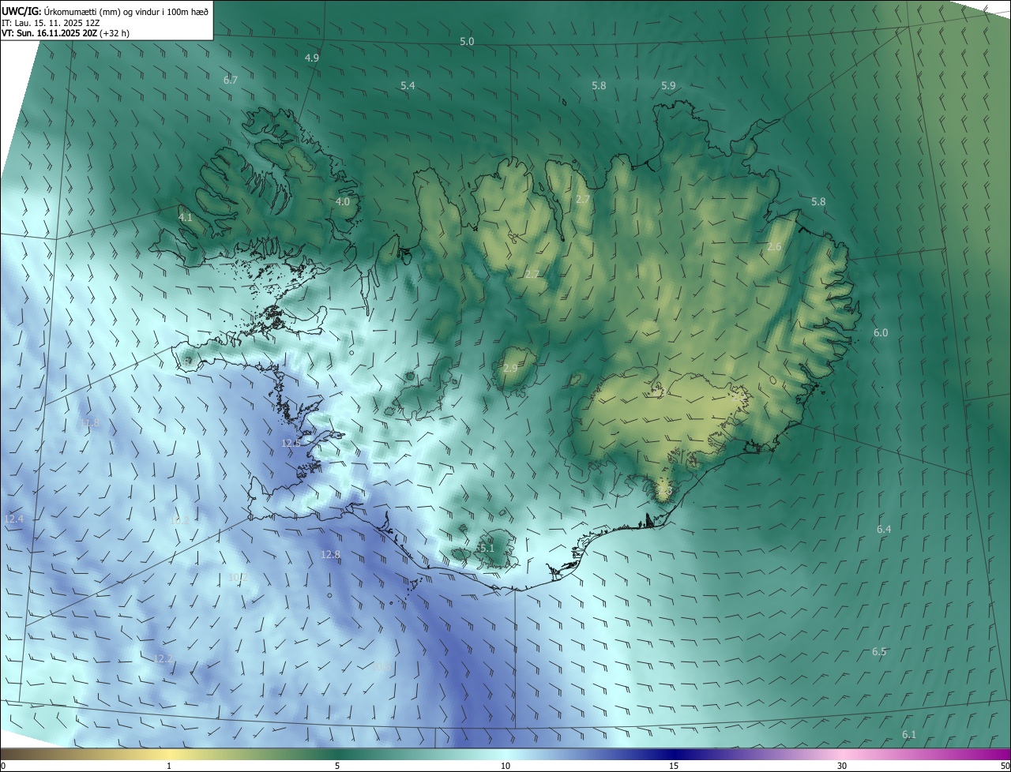Select the 4.9 value label on the map
This screenshot has width=1011, height=772.
[312, 58]
